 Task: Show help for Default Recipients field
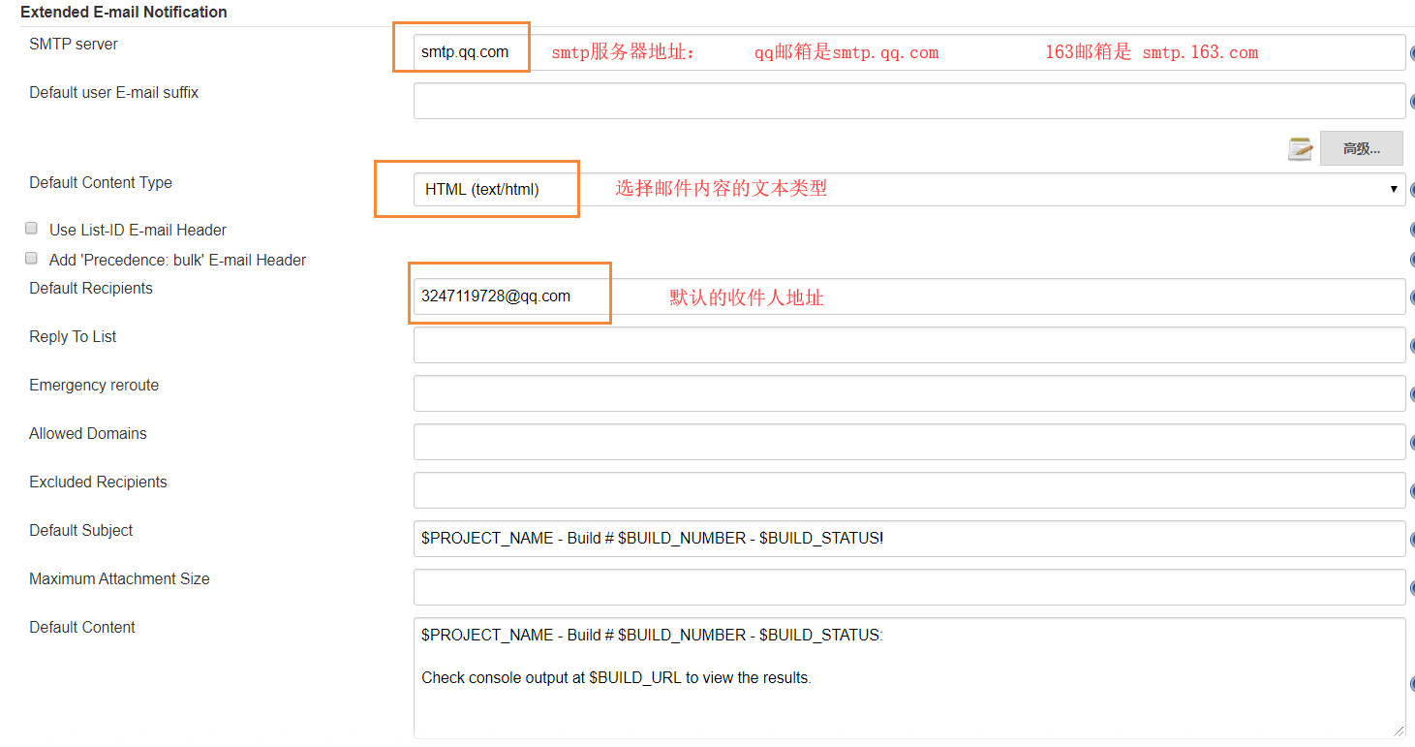1411,297
